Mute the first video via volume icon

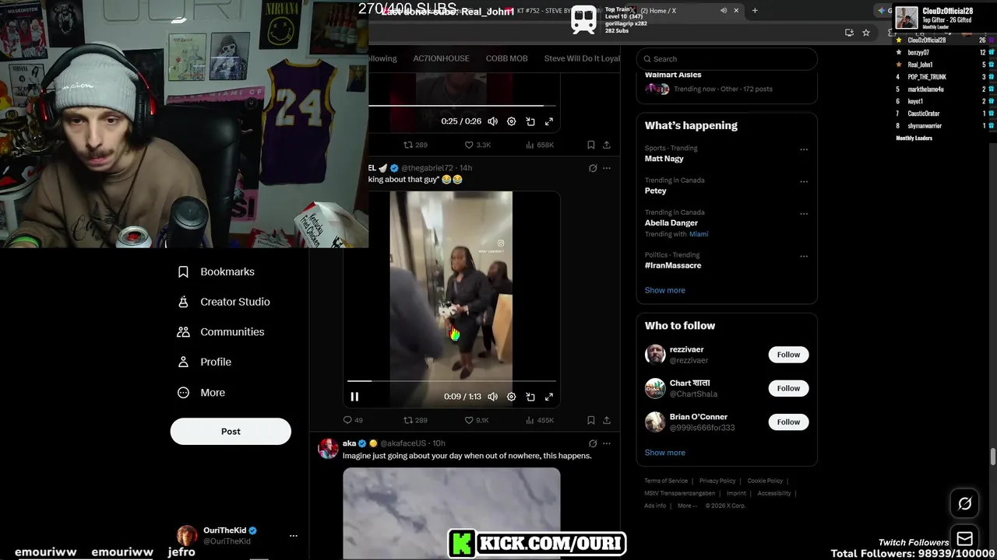(x=492, y=121)
